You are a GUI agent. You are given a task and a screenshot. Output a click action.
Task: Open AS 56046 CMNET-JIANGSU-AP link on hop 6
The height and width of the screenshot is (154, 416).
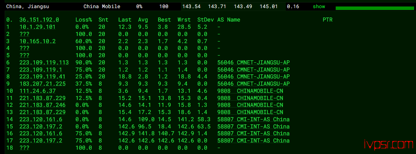pyautogui.click(x=253, y=62)
